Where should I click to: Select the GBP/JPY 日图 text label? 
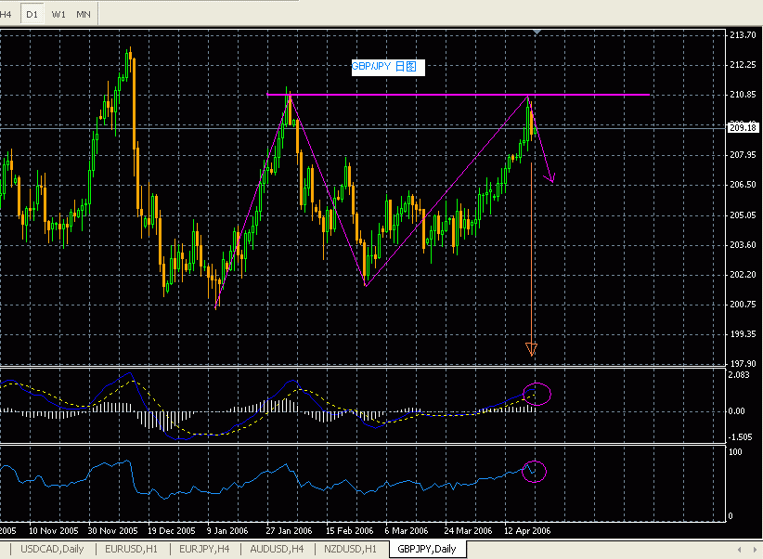383,67
